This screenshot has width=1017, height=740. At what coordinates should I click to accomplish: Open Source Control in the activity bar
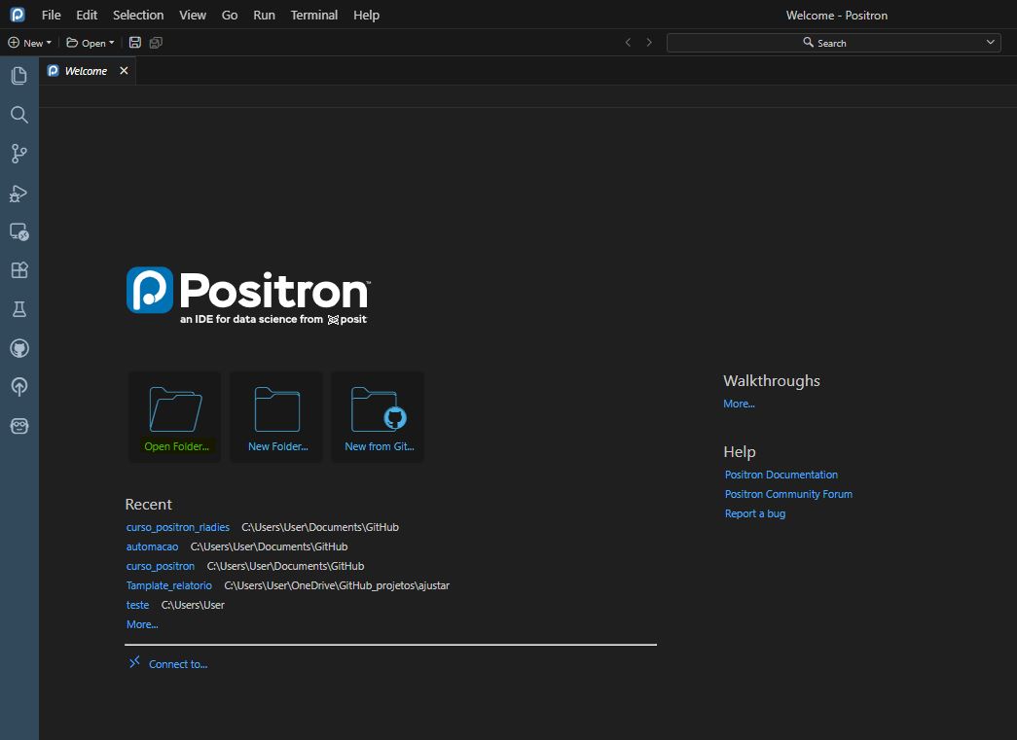coord(18,154)
